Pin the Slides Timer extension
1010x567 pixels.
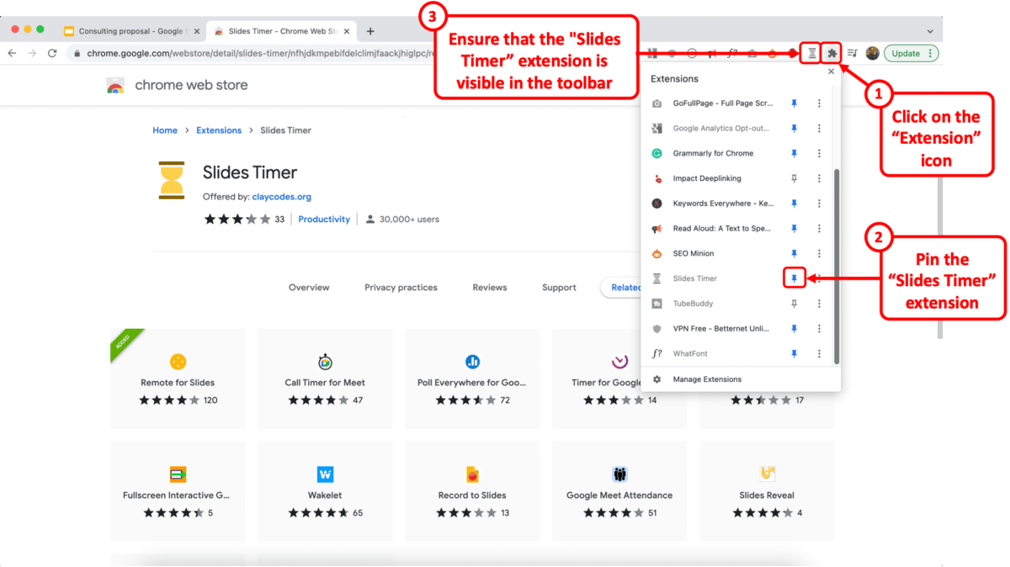click(x=794, y=278)
